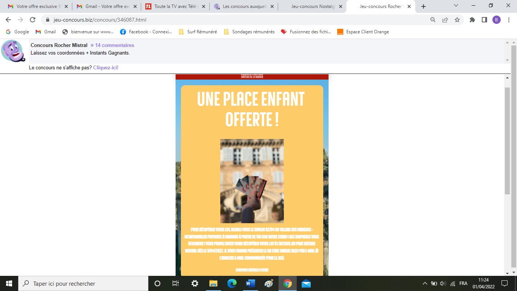Open Microsoft Word from the taskbar
Screen dimensions: 517x291
(x=251, y=283)
